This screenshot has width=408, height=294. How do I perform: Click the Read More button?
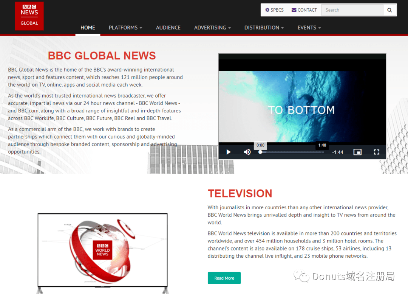click(224, 278)
